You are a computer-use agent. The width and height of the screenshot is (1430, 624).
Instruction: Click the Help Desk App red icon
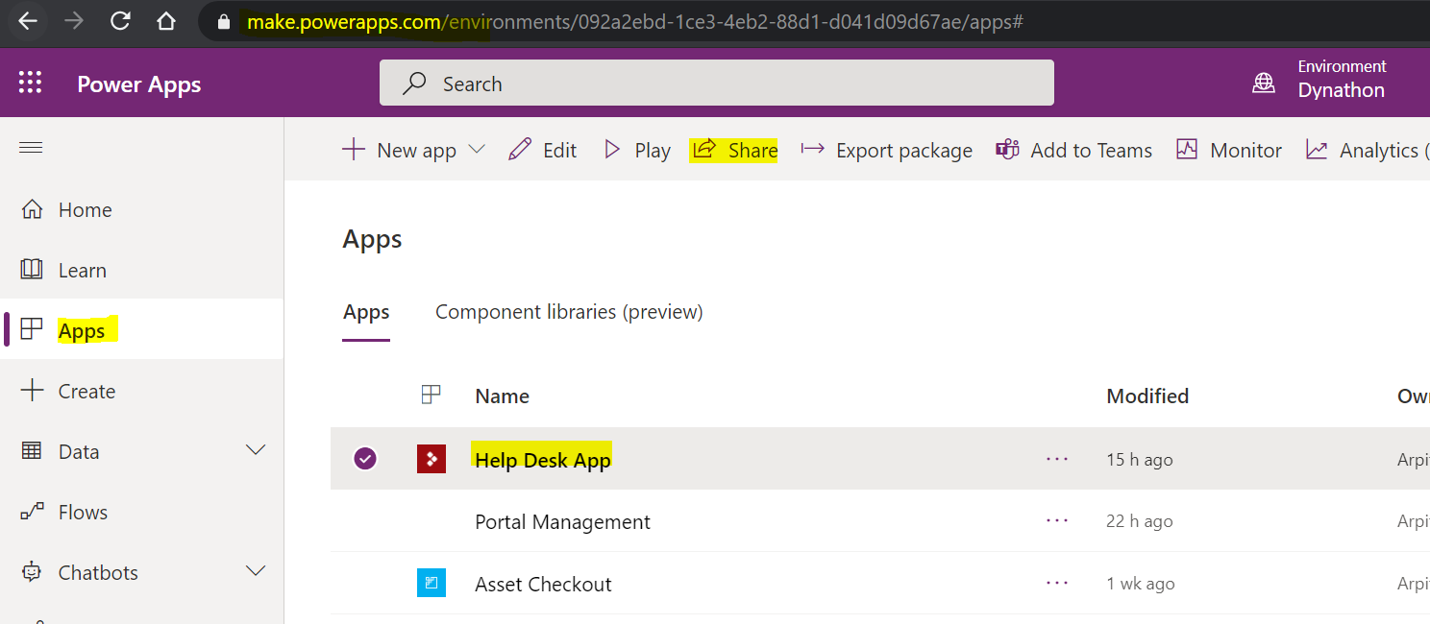tap(431, 459)
